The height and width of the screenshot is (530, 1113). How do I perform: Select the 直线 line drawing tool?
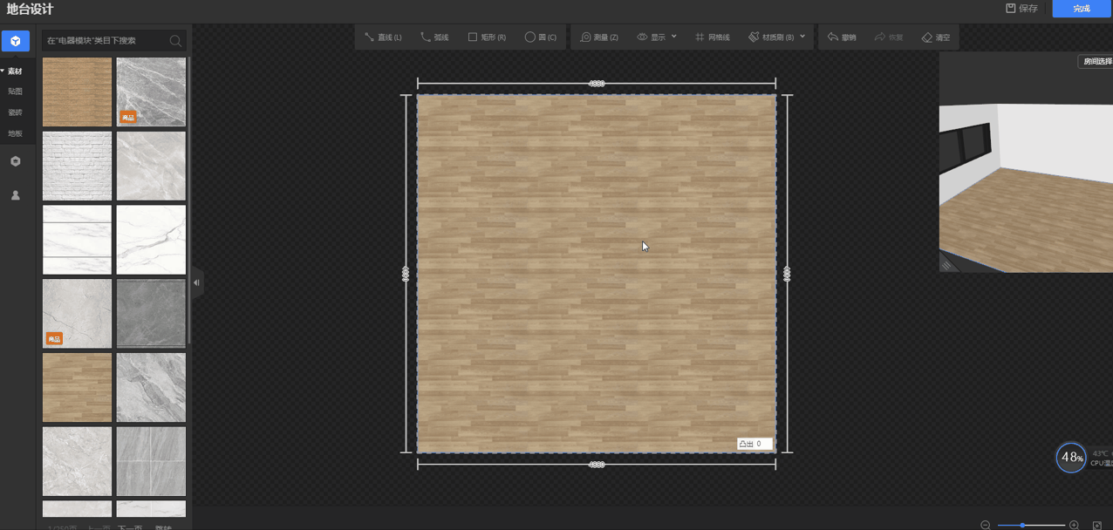click(383, 37)
